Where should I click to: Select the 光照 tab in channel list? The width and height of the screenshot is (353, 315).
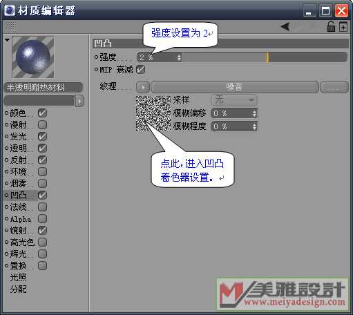[18, 277]
